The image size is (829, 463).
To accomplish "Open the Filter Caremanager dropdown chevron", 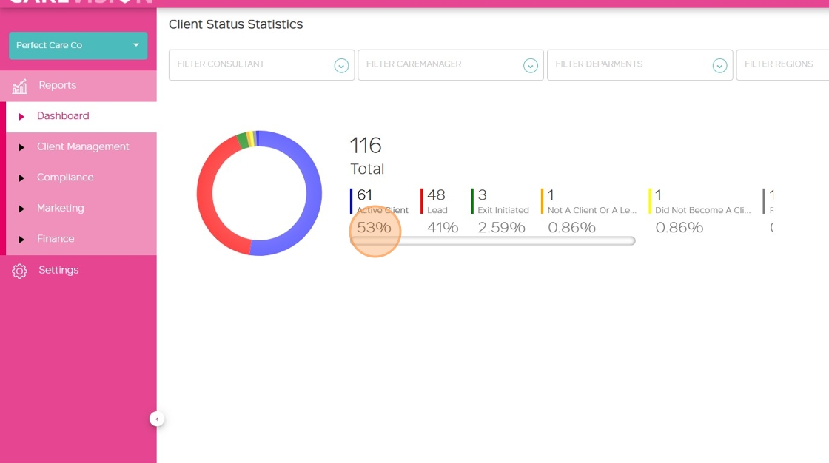I will (x=530, y=66).
